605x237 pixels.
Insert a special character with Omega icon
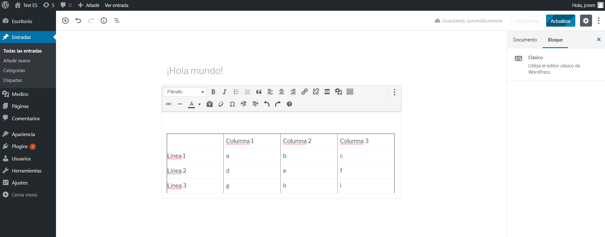[232, 104]
